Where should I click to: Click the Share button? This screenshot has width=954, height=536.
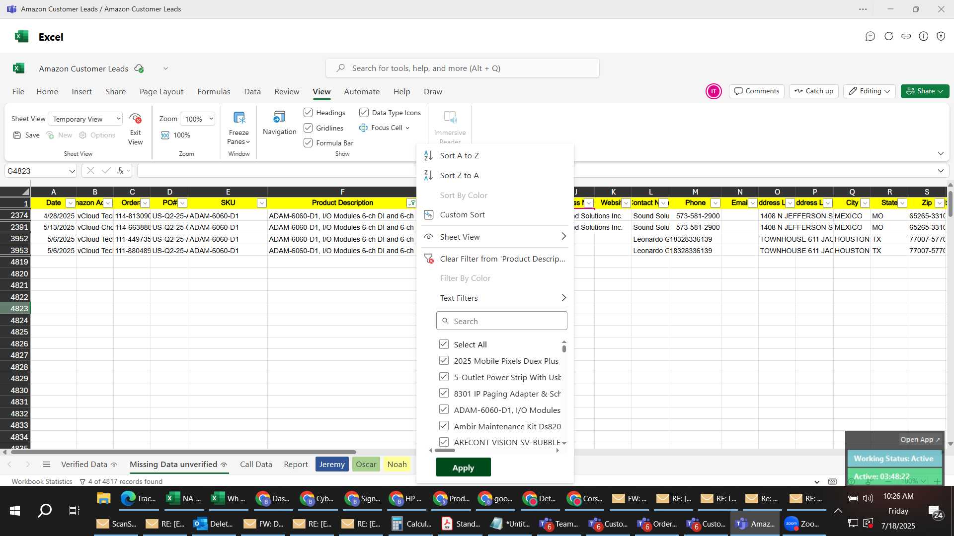point(925,91)
